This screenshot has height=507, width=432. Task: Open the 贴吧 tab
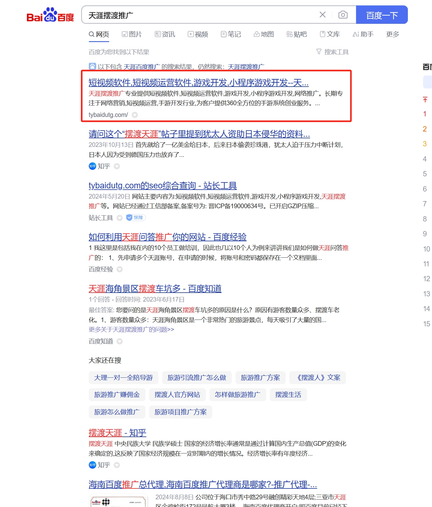(x=297, y=34)
